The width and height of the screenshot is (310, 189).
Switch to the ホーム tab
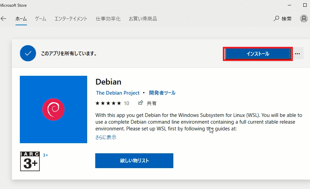click(x=21, y=19)
